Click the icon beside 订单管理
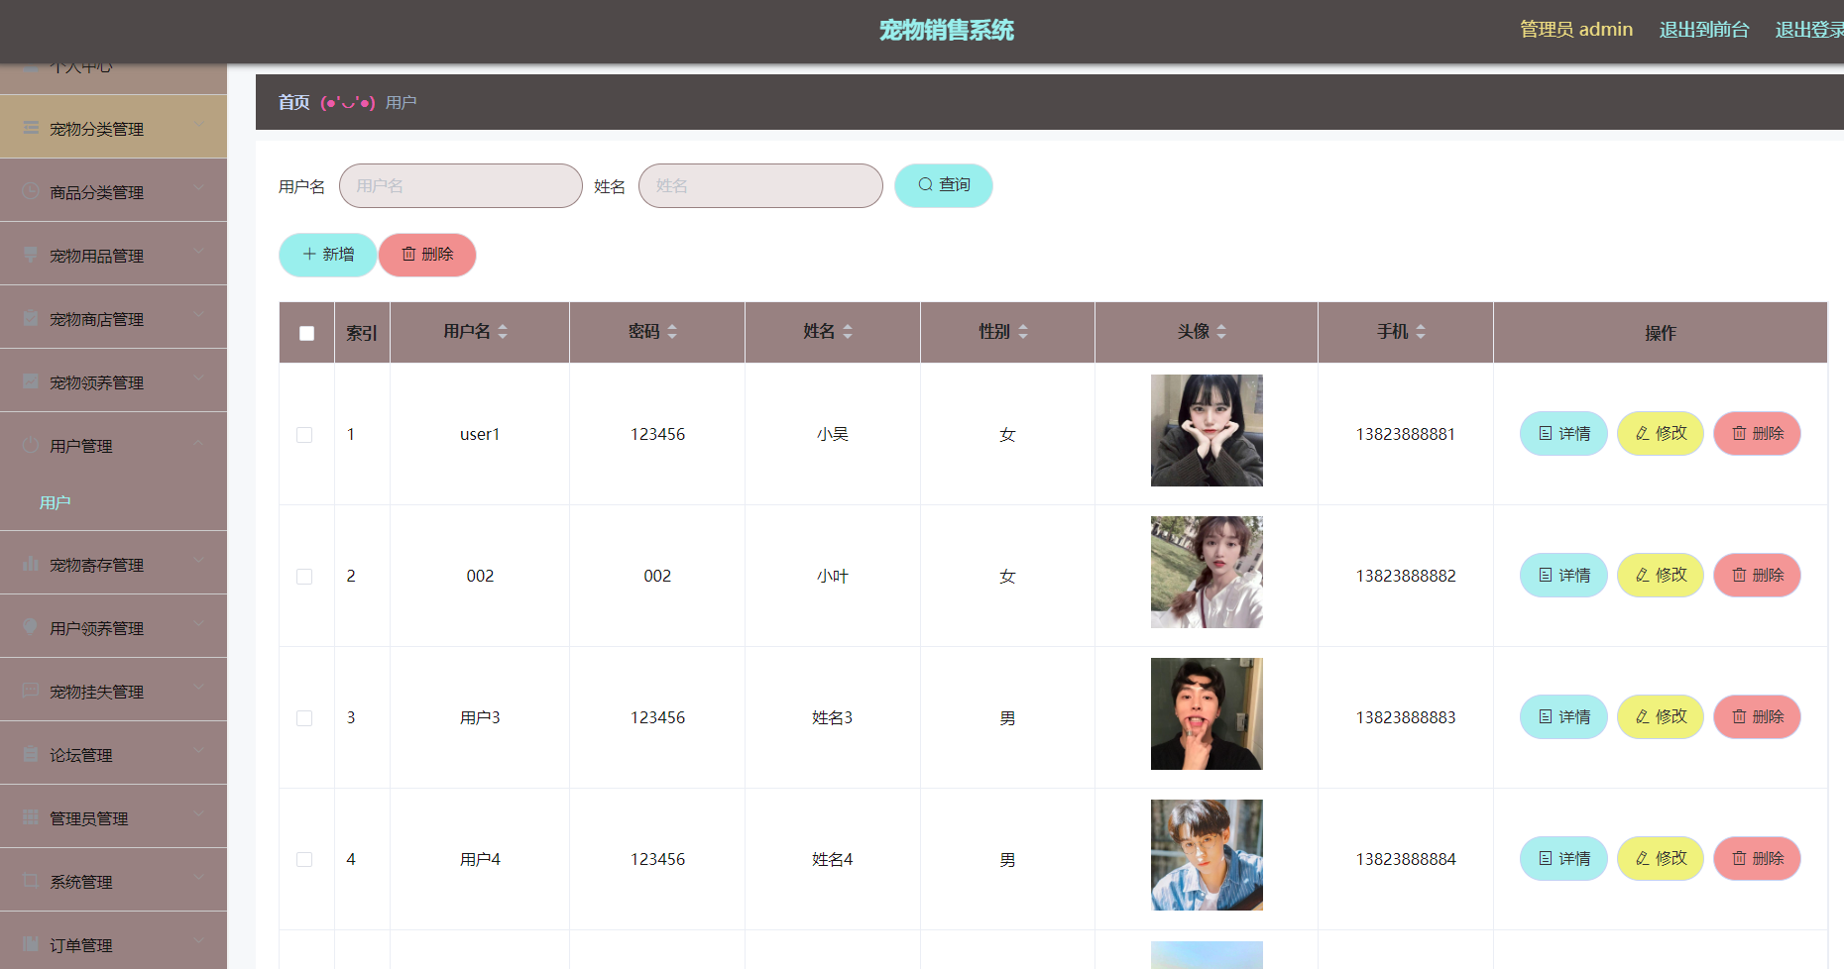This screenshot has height=969, width=1844. 31,944
